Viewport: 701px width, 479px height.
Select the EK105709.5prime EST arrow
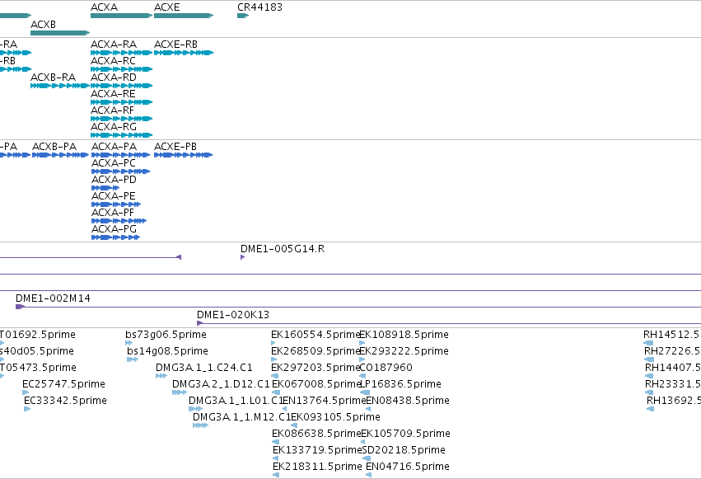pos(364,443)
